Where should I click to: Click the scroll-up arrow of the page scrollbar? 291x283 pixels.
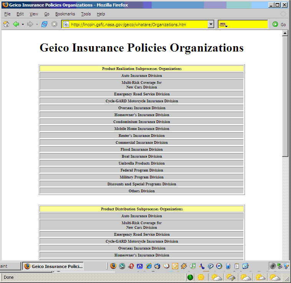(285, 33)
